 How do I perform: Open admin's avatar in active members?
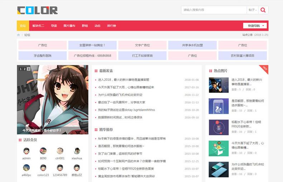pos(27,151)
